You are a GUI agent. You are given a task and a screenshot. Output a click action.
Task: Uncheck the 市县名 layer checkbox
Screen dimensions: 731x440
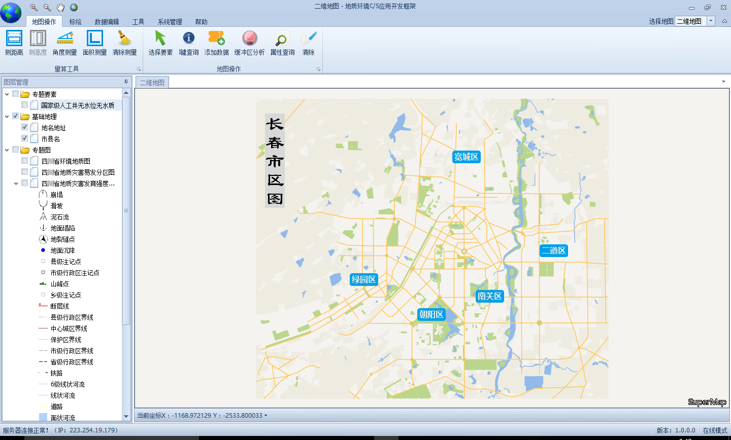25,138
